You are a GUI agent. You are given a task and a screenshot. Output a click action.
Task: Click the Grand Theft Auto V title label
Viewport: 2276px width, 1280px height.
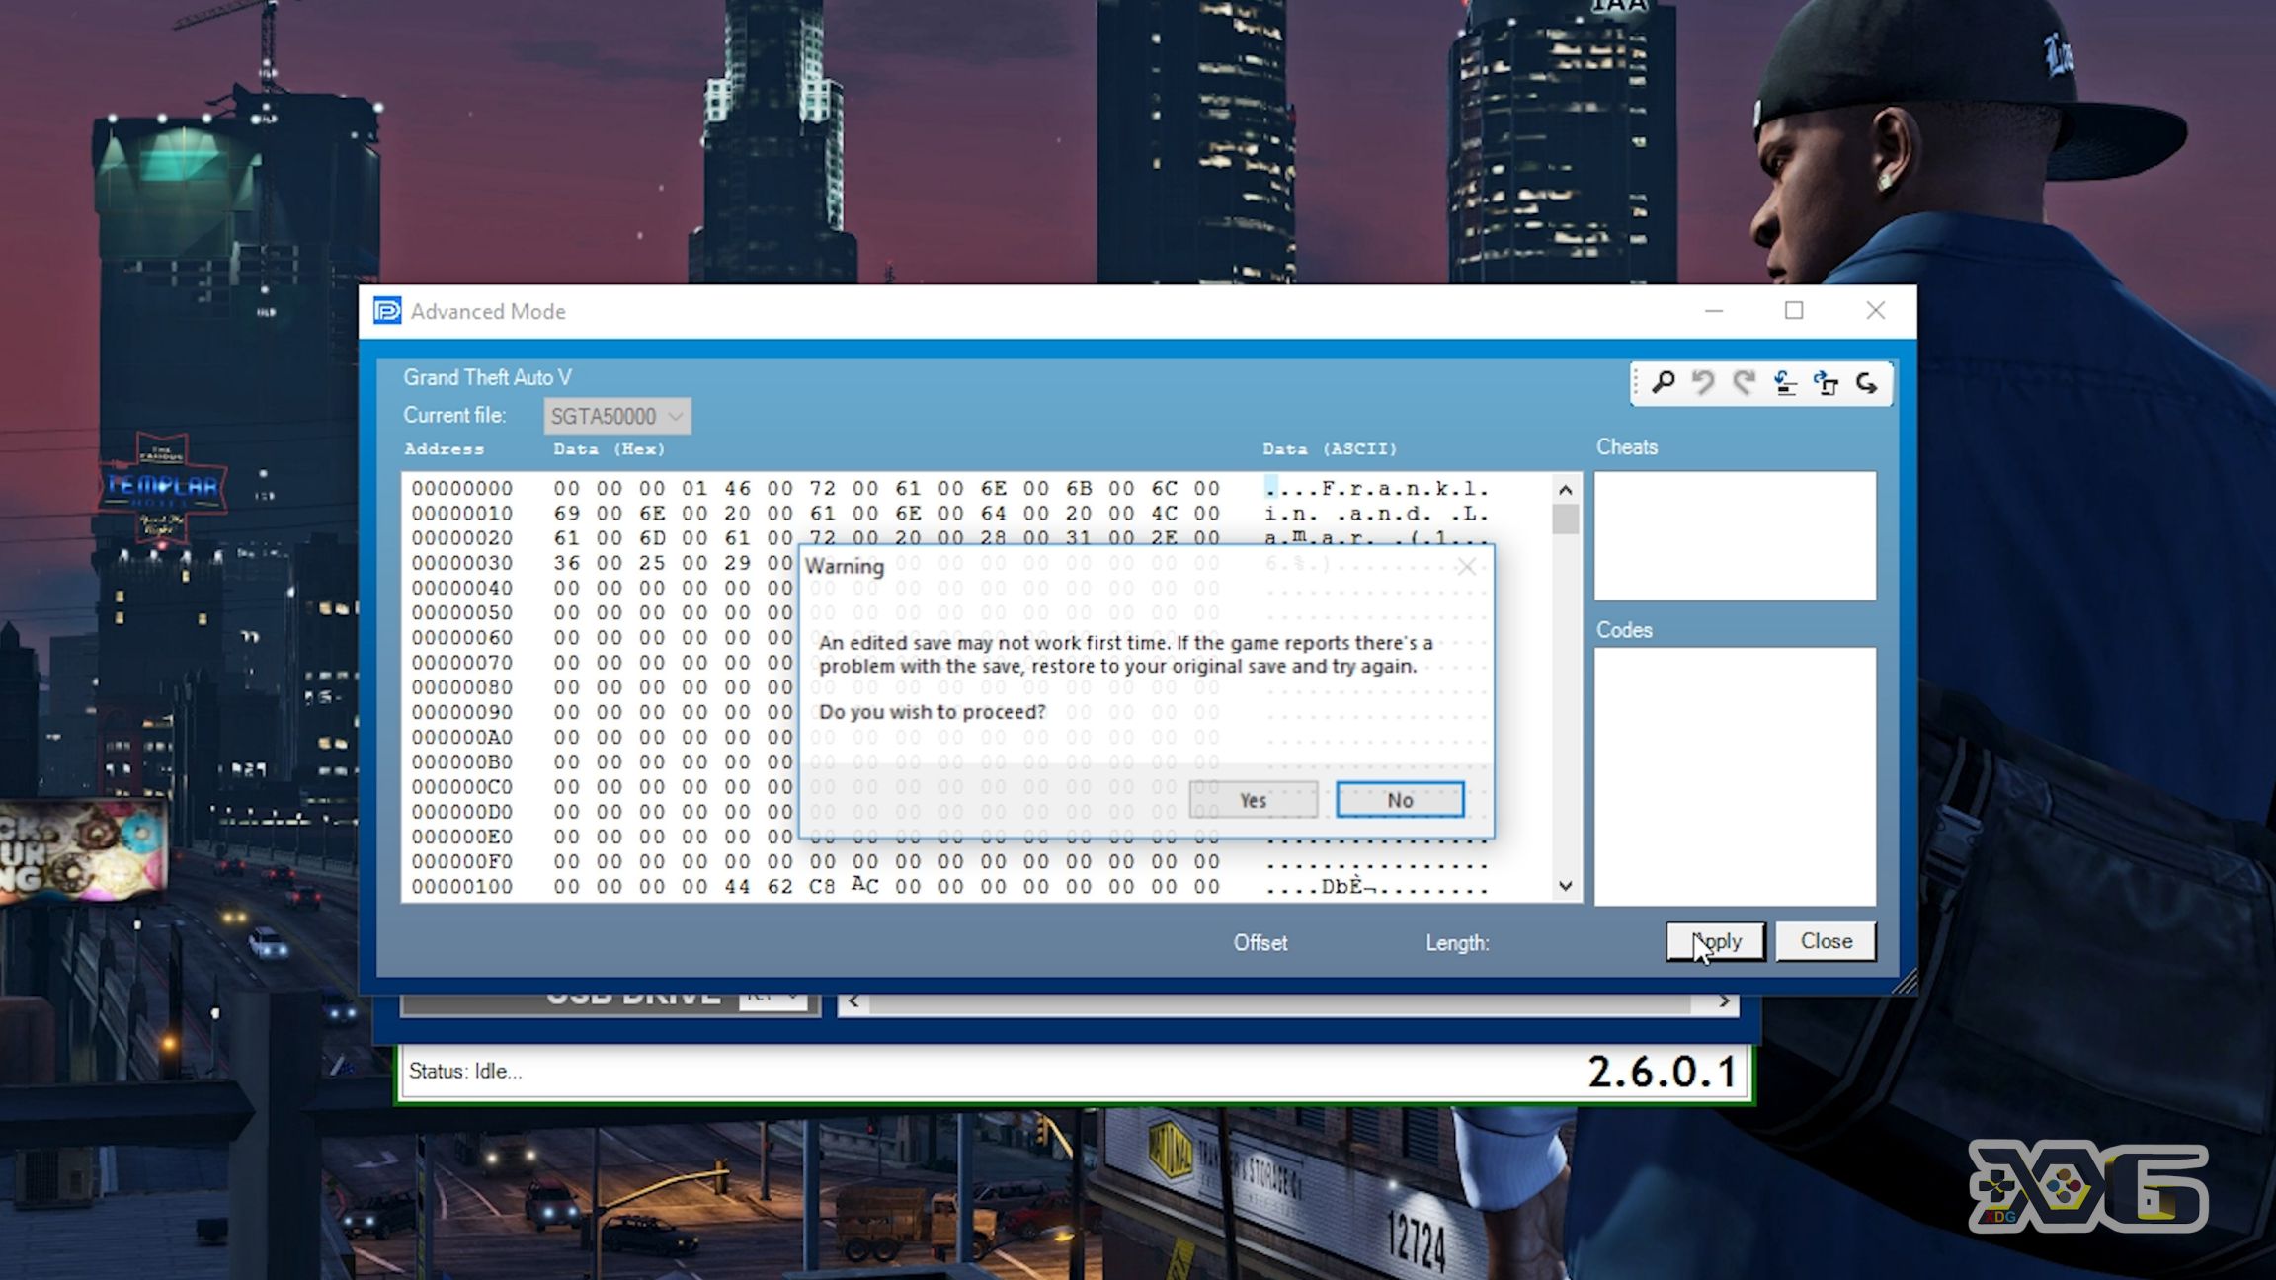(487, 377)
